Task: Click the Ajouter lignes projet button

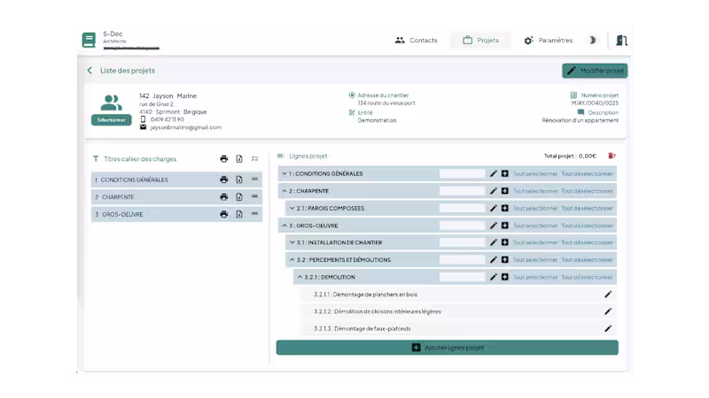Action: pos(448,348)
